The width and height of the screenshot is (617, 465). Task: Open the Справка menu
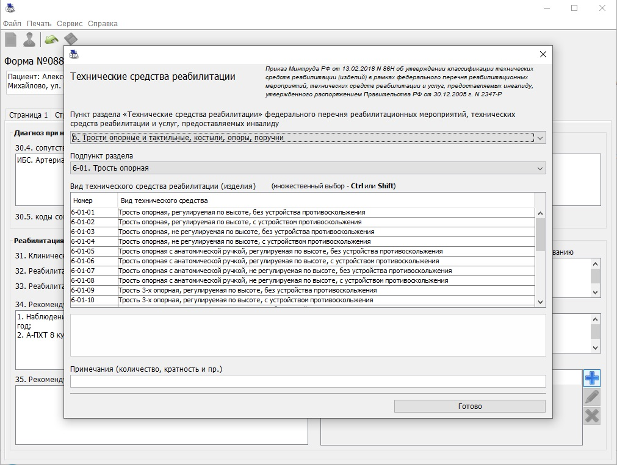click(x=103, y=24)
